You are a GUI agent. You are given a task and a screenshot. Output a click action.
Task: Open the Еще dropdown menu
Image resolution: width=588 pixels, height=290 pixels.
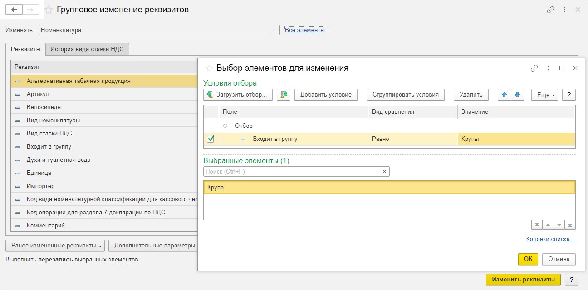click(544, 95)
